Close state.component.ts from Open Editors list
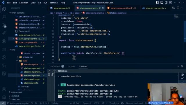Screen dimensions: 186x105 tap(13, 38)
